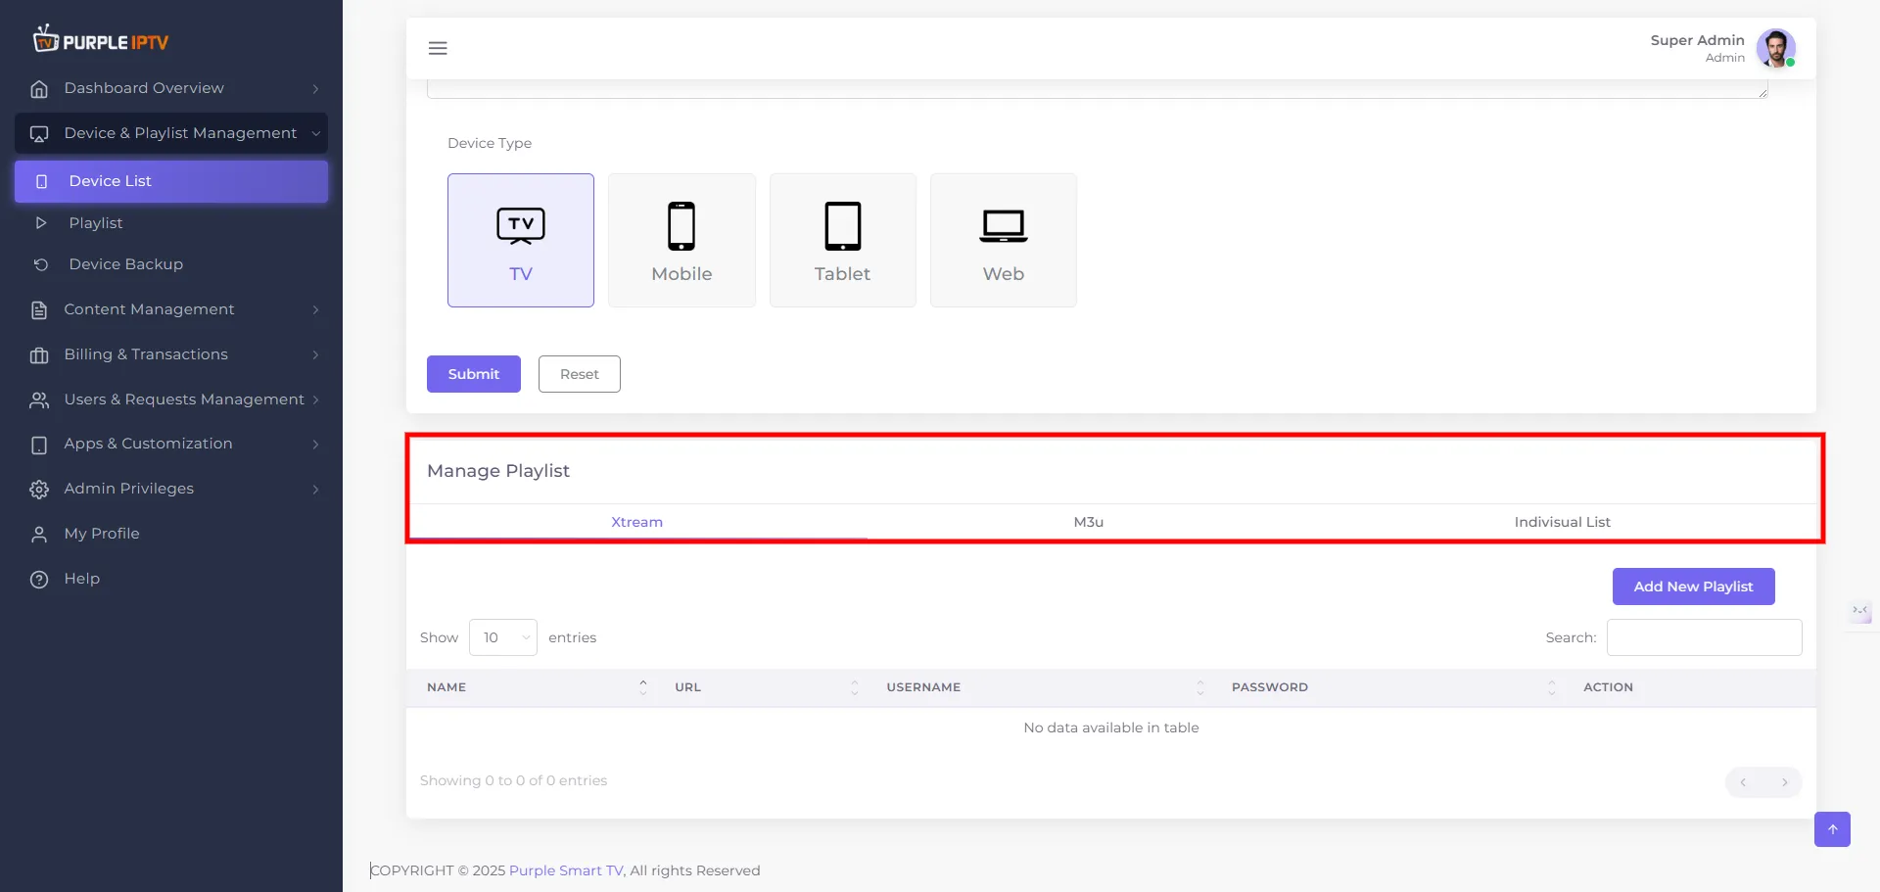Switch to the Xtream tab

(637, 522)
